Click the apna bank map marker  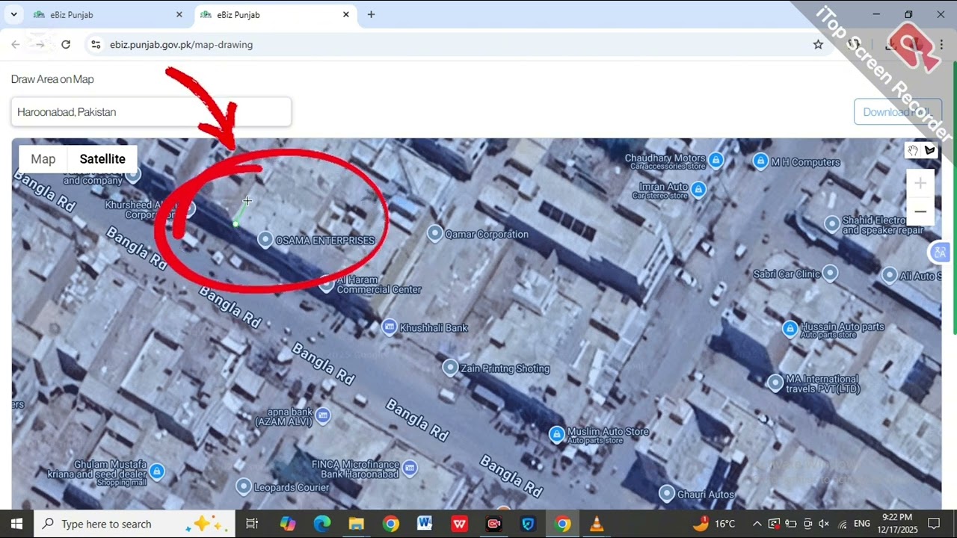pyautogui.click(x=323, y=415)
